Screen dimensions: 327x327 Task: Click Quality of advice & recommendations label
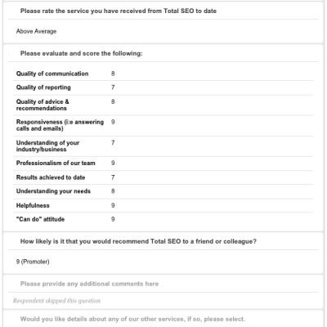pyautogui.click(x=43, y=105)
